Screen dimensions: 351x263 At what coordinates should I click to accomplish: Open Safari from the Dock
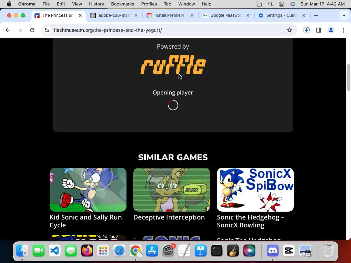coord(120,251)
